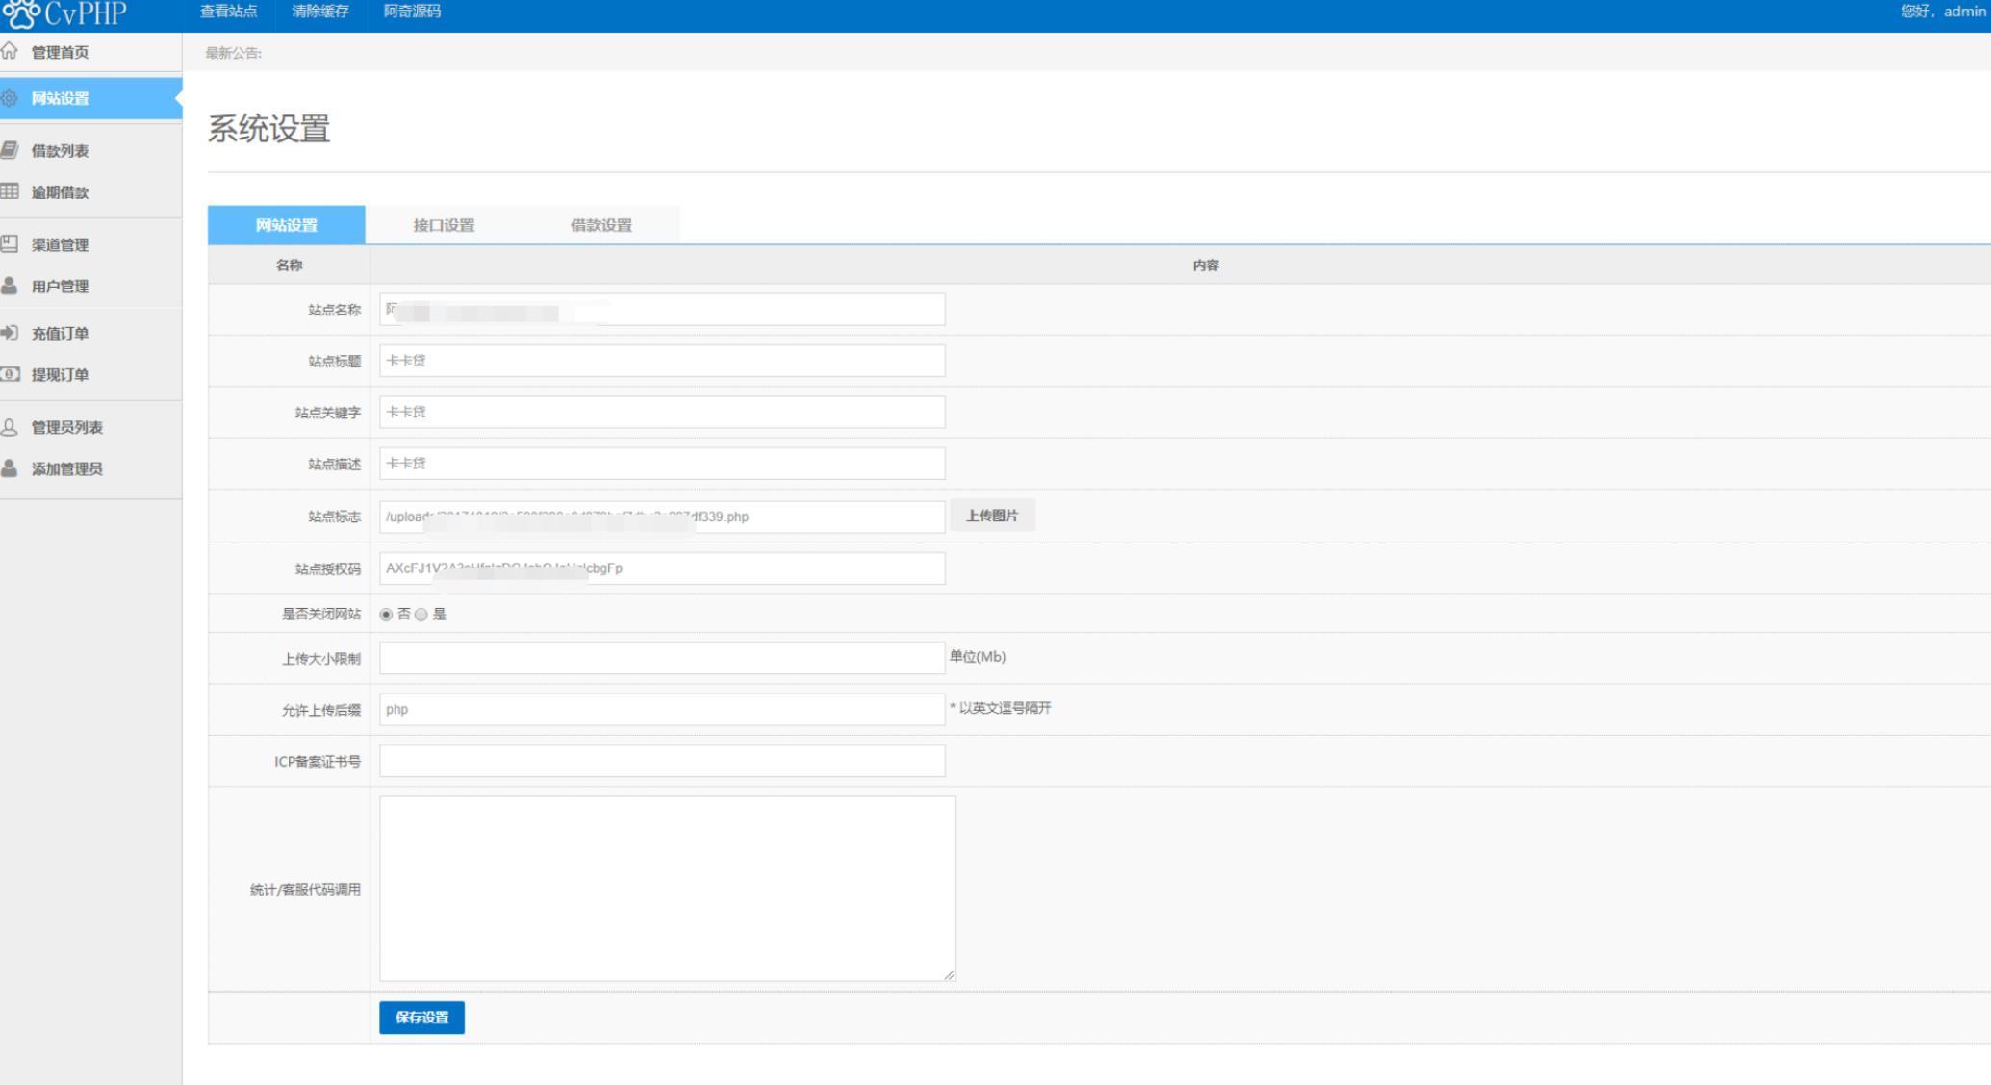Open 用户管理 in the sidebar
Viewport: 1991px width, 1085px height.
(x=60, y=287)
